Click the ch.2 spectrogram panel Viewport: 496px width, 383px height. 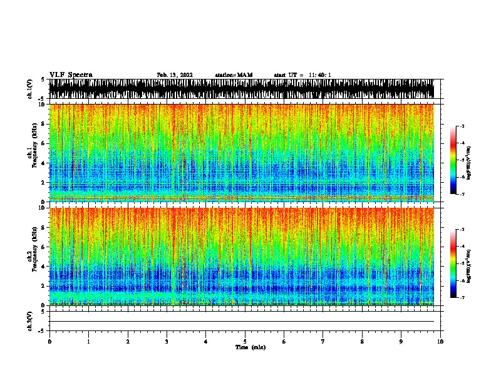click(x=242, y=257)
